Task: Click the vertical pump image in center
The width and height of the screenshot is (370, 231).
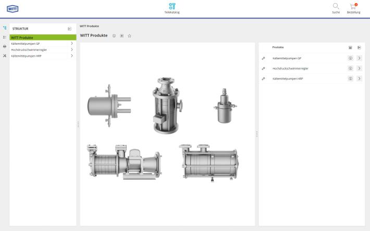Action: [x=167, y=105]
